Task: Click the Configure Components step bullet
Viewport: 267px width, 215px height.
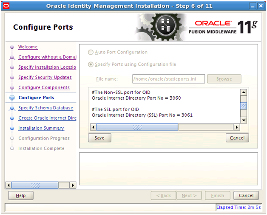Action: point(12,88)
